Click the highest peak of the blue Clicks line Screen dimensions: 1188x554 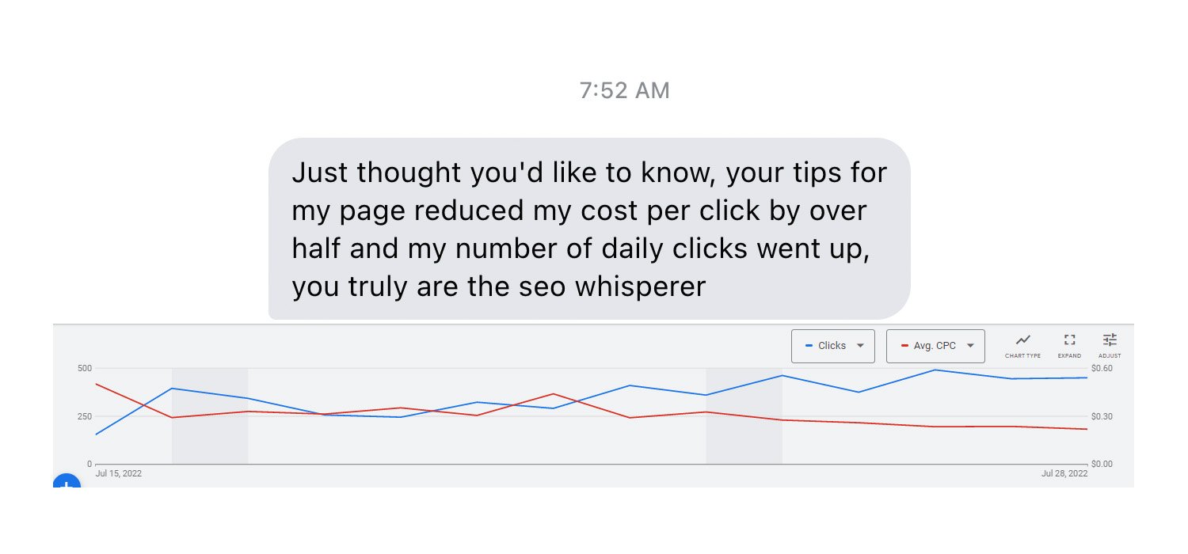[x=935, y=370]
